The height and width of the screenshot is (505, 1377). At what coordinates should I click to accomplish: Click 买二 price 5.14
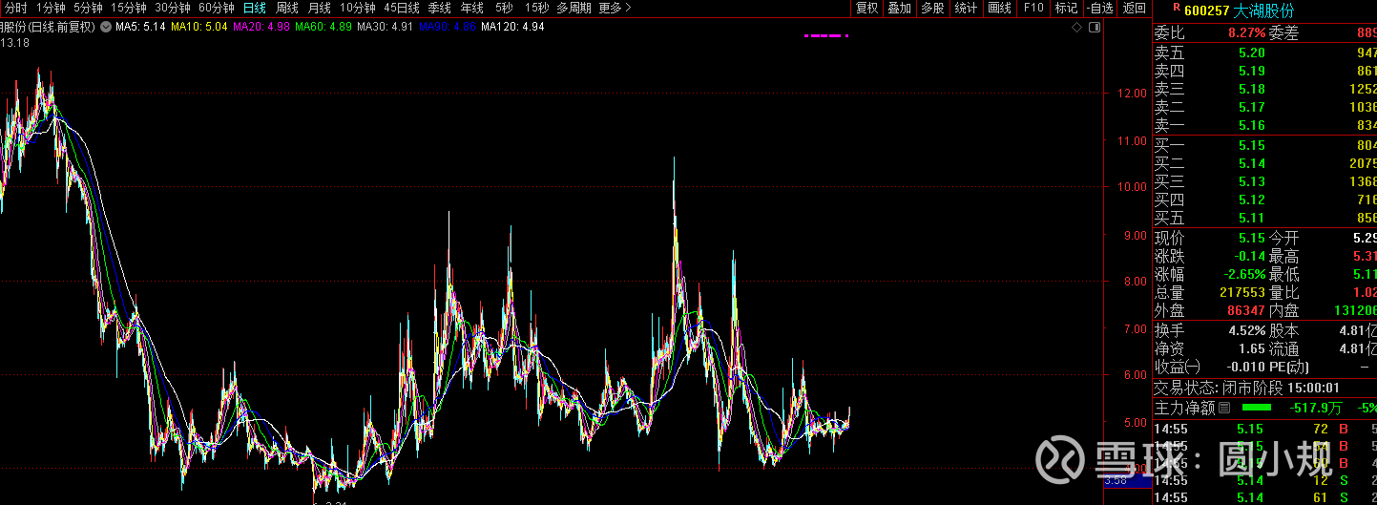pos(1252,163)
